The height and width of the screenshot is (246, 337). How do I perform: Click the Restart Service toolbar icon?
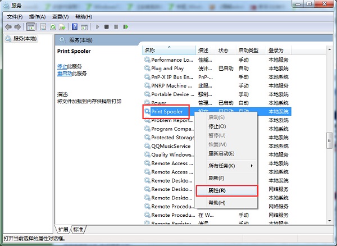coord(126,26)
